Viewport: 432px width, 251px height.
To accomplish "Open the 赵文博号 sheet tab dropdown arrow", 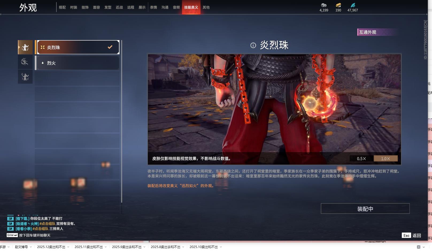I will point(31,247).
